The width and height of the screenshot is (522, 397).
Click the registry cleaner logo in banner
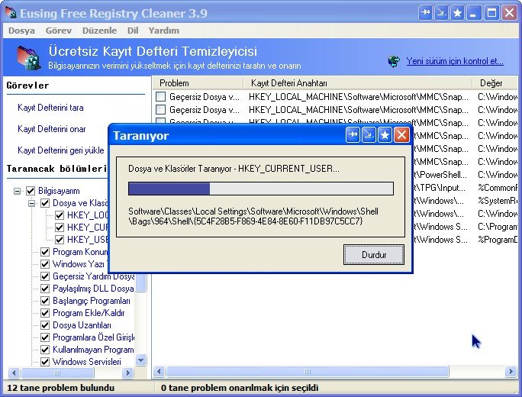[x=29, y=58]
